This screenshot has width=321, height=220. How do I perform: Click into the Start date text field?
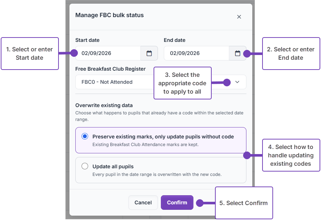point(108,53)
